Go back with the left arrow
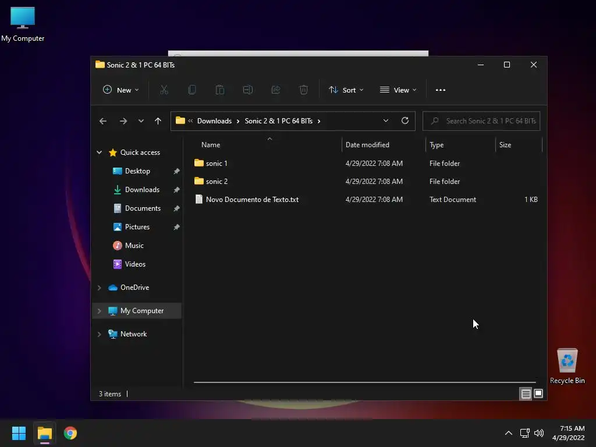Viewport: 596px width, 447px height. click(103, 121)
